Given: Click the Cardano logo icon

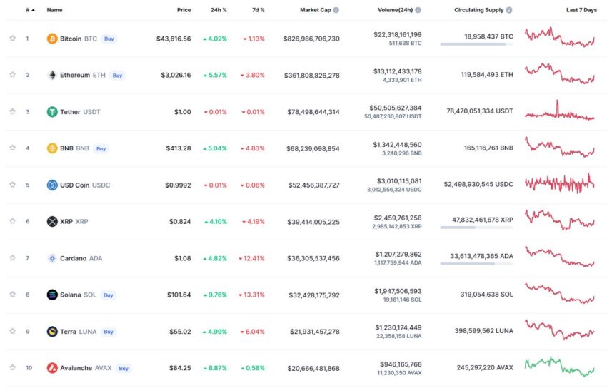Looking at the screenshot, I should pyautogui.click(x=52, y=258).
